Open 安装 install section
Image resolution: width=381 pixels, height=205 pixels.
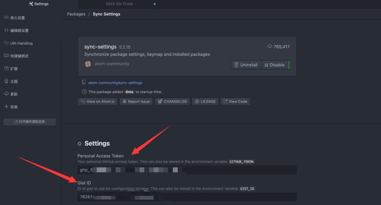(14, 107)
